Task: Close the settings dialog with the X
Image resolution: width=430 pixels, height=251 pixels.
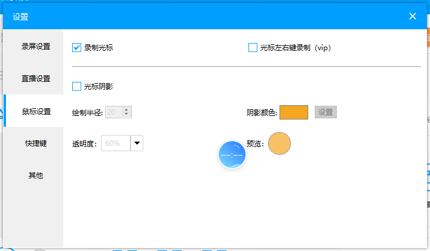Action: (x=412, y=16)
